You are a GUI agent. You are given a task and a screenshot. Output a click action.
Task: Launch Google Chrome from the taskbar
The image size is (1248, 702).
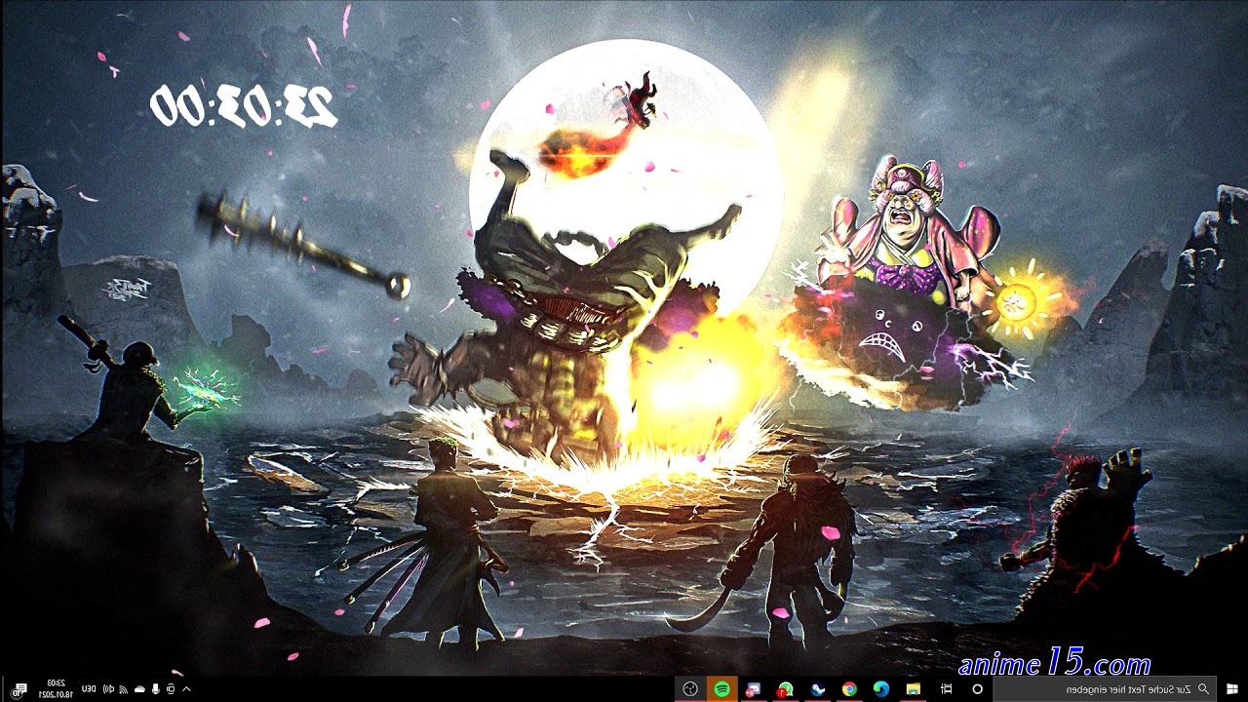click(x=849, y=689)
